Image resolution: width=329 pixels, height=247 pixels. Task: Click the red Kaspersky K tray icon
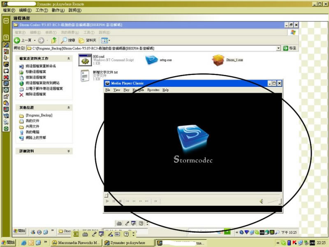point(294,242)
